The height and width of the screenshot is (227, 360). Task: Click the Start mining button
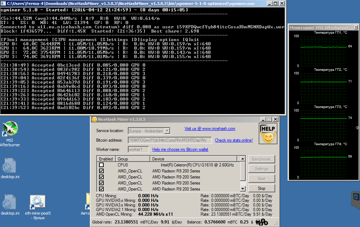262,179
